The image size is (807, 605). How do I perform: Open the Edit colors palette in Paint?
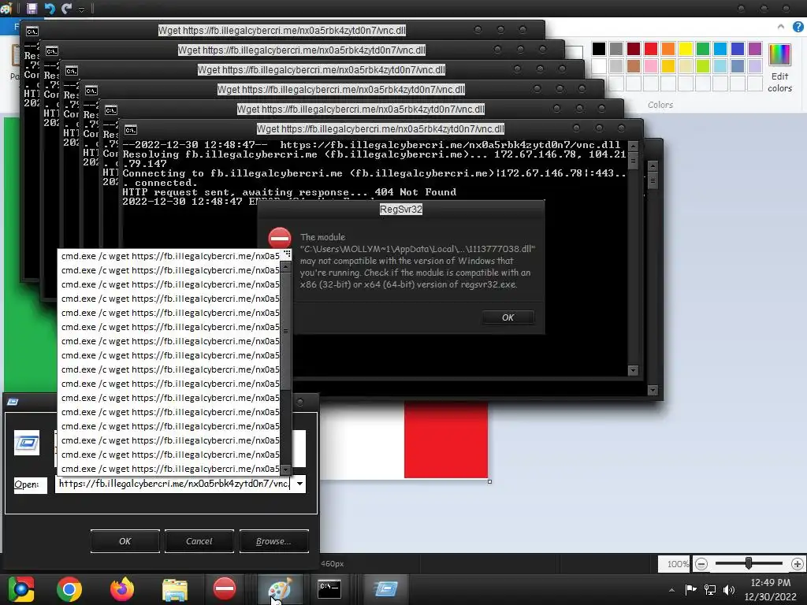[x=779, y=68]
